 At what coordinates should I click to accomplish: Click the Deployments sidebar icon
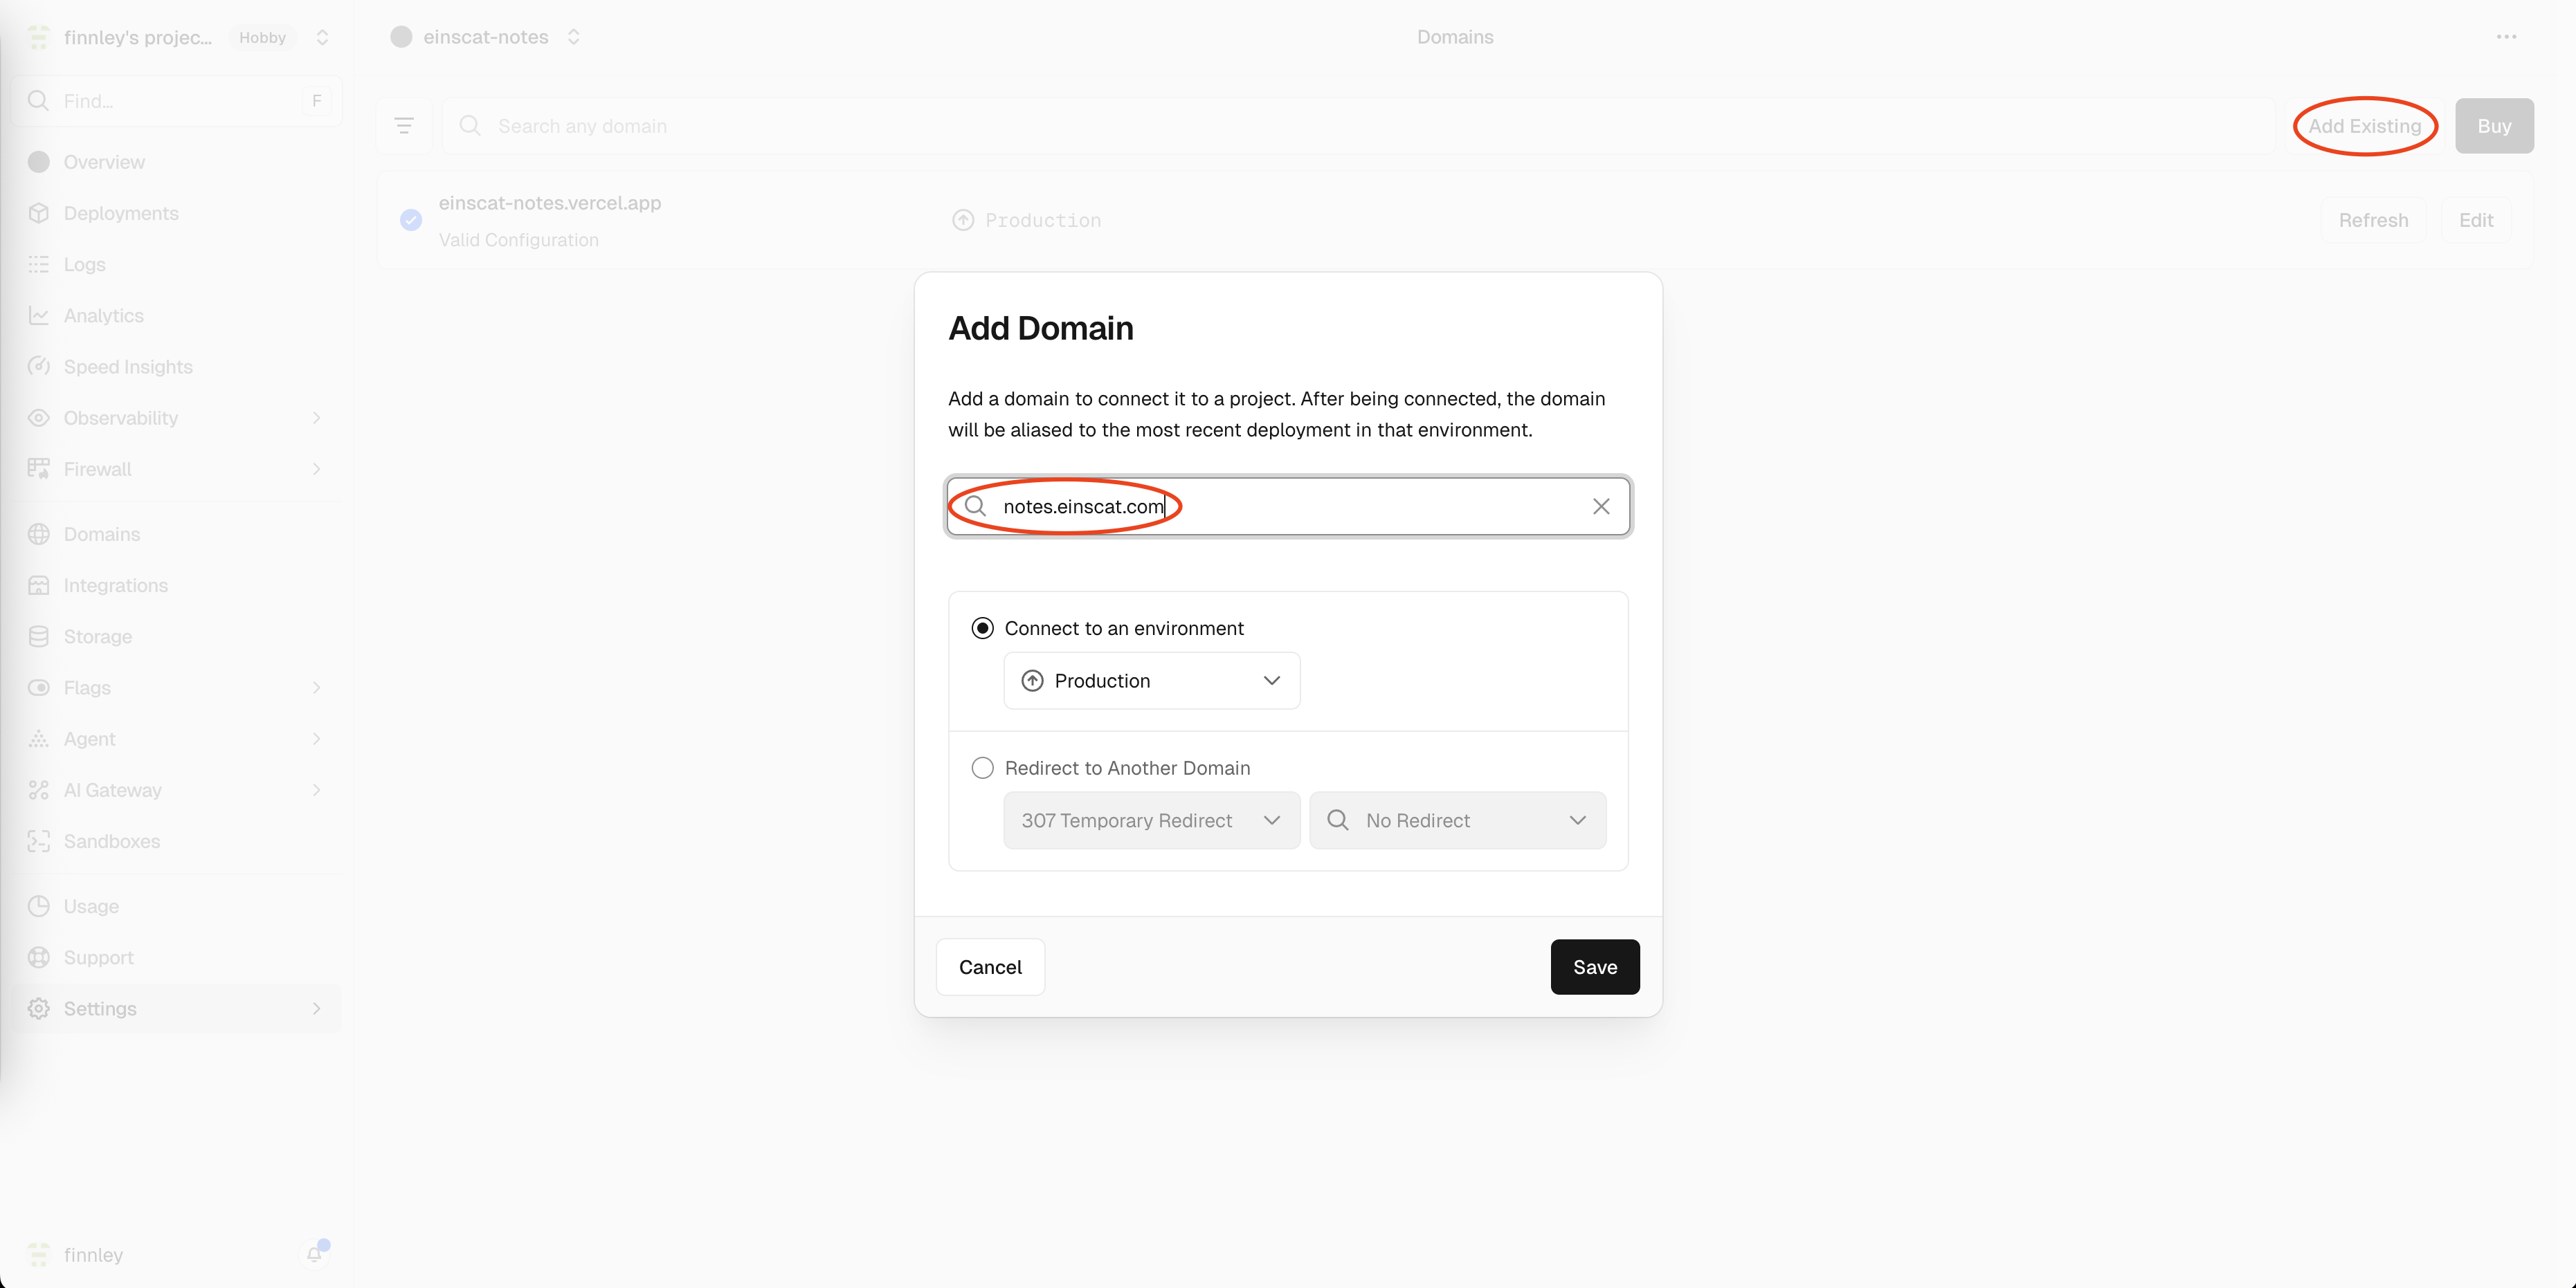tap(39, 213)
